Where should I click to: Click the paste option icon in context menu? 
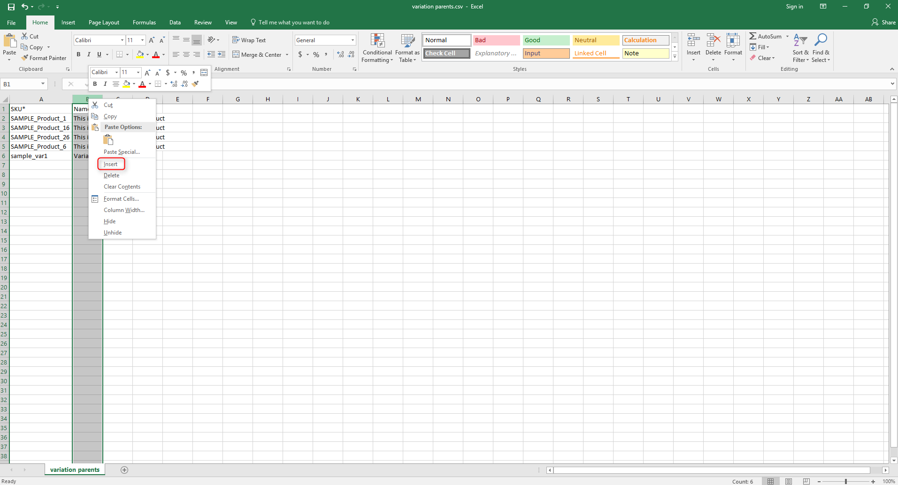coord(108,140)
